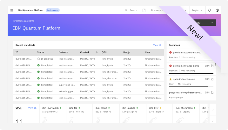Image resolution: width=228 pixels, height=130 pixels.
Task: Click the In progress spinner icon
Action: click(x=38, y=59)
